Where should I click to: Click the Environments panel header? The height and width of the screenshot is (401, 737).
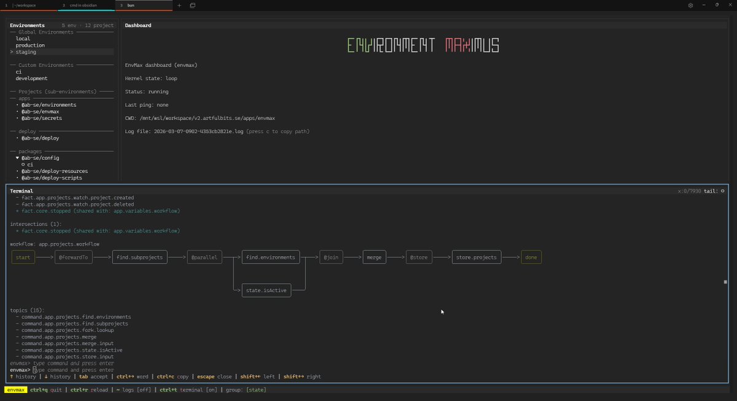[x=27, y=26]
